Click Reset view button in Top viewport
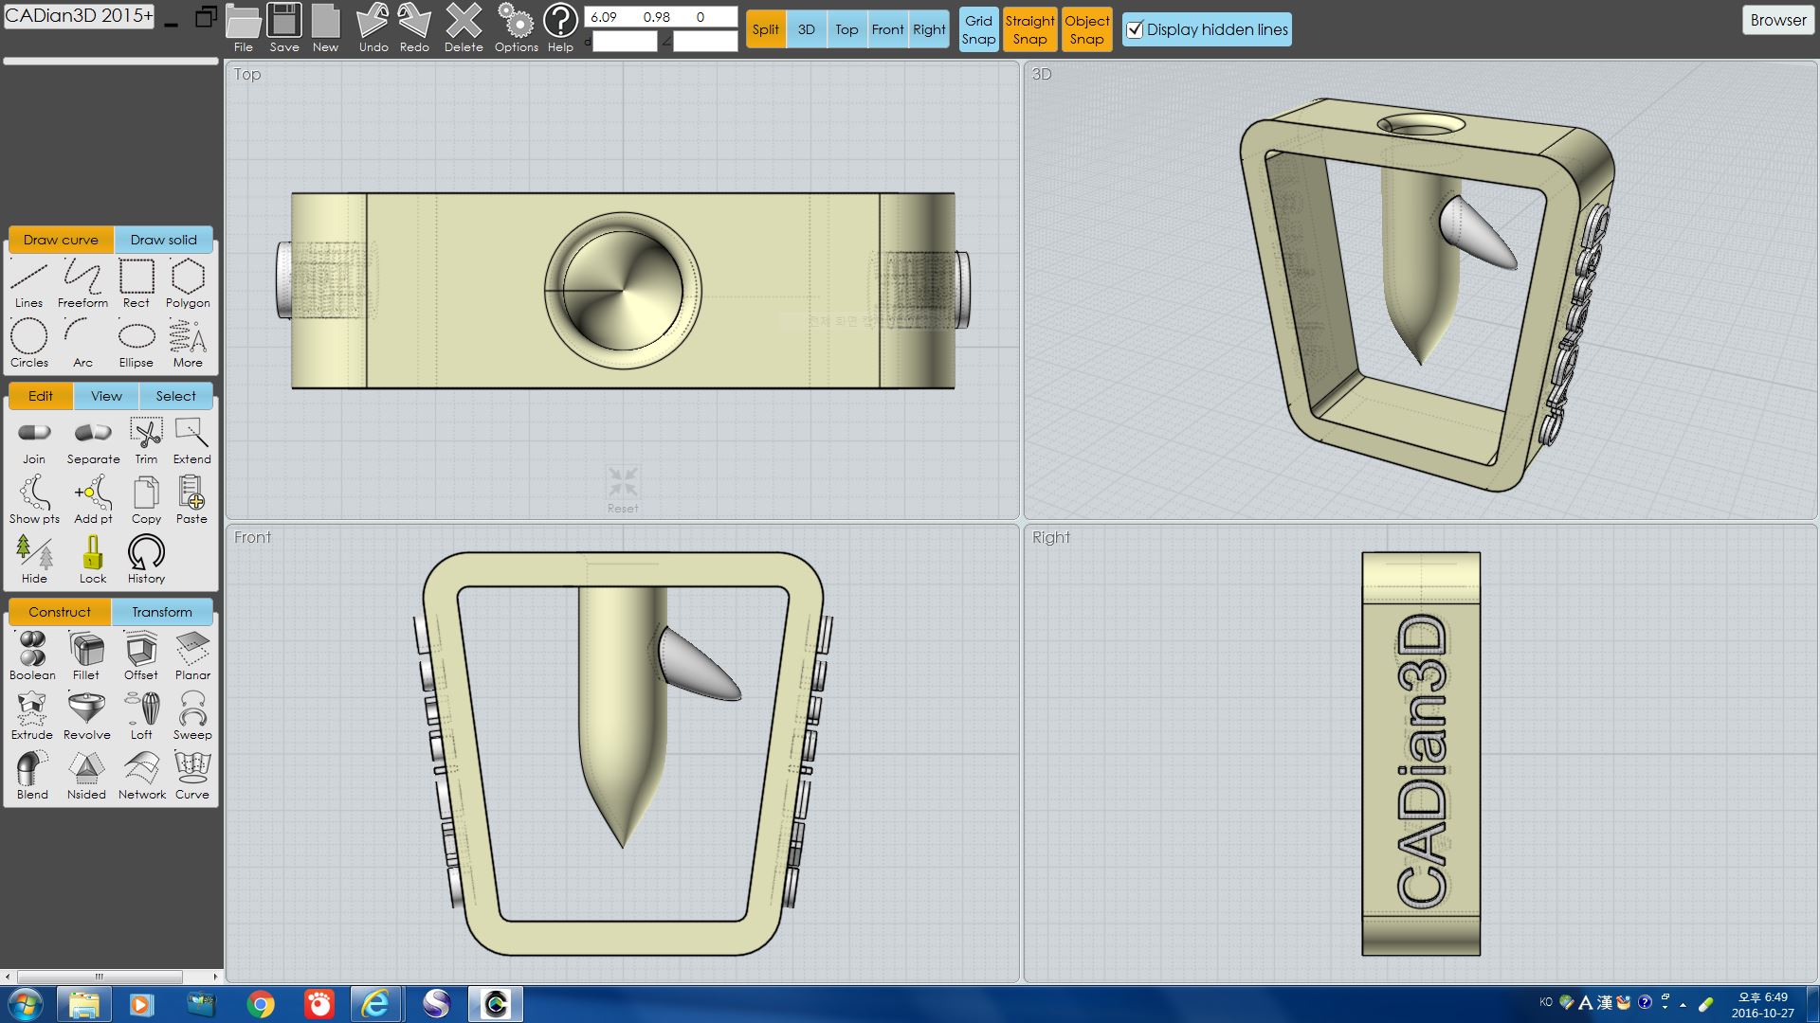 (623, 489)
